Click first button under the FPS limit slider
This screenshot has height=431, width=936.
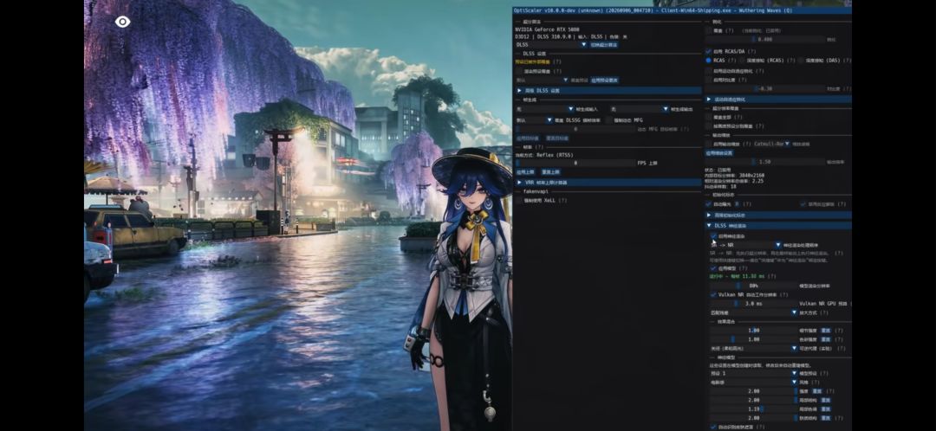tap(525, 171)
